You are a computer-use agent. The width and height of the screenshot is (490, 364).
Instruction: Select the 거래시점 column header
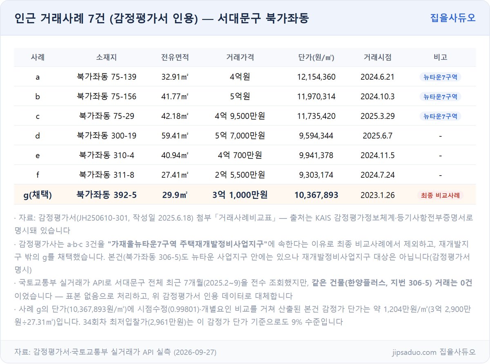click(x=378, y=57)
